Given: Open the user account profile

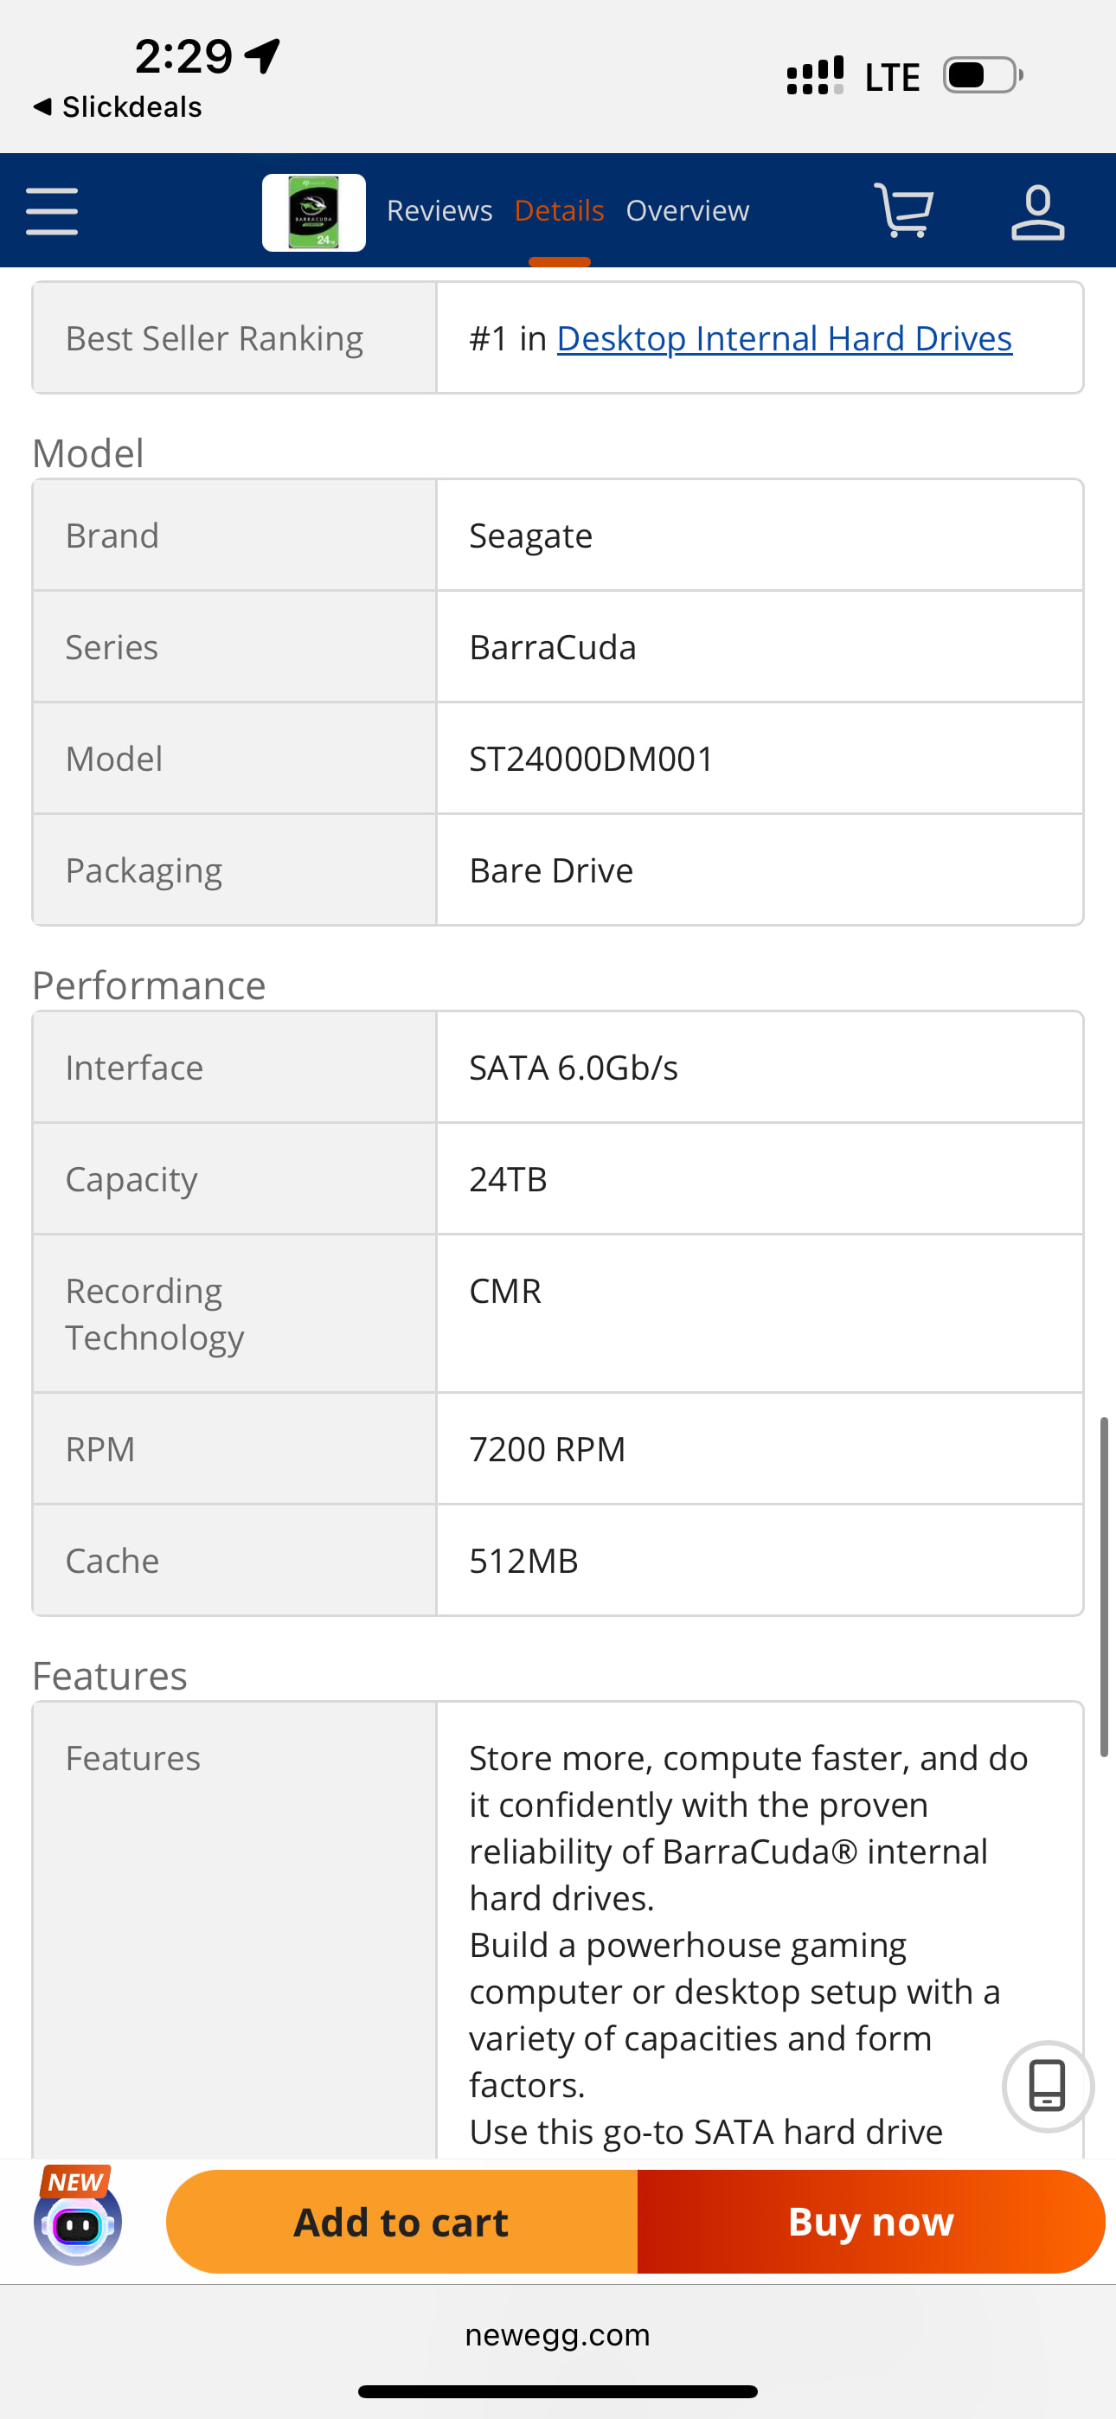Looking at the screenshot, I should click(1037, 212).
